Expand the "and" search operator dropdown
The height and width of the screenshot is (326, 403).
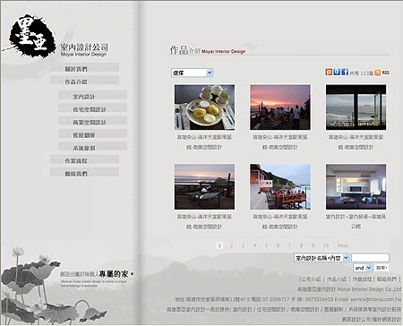[363, 268]
